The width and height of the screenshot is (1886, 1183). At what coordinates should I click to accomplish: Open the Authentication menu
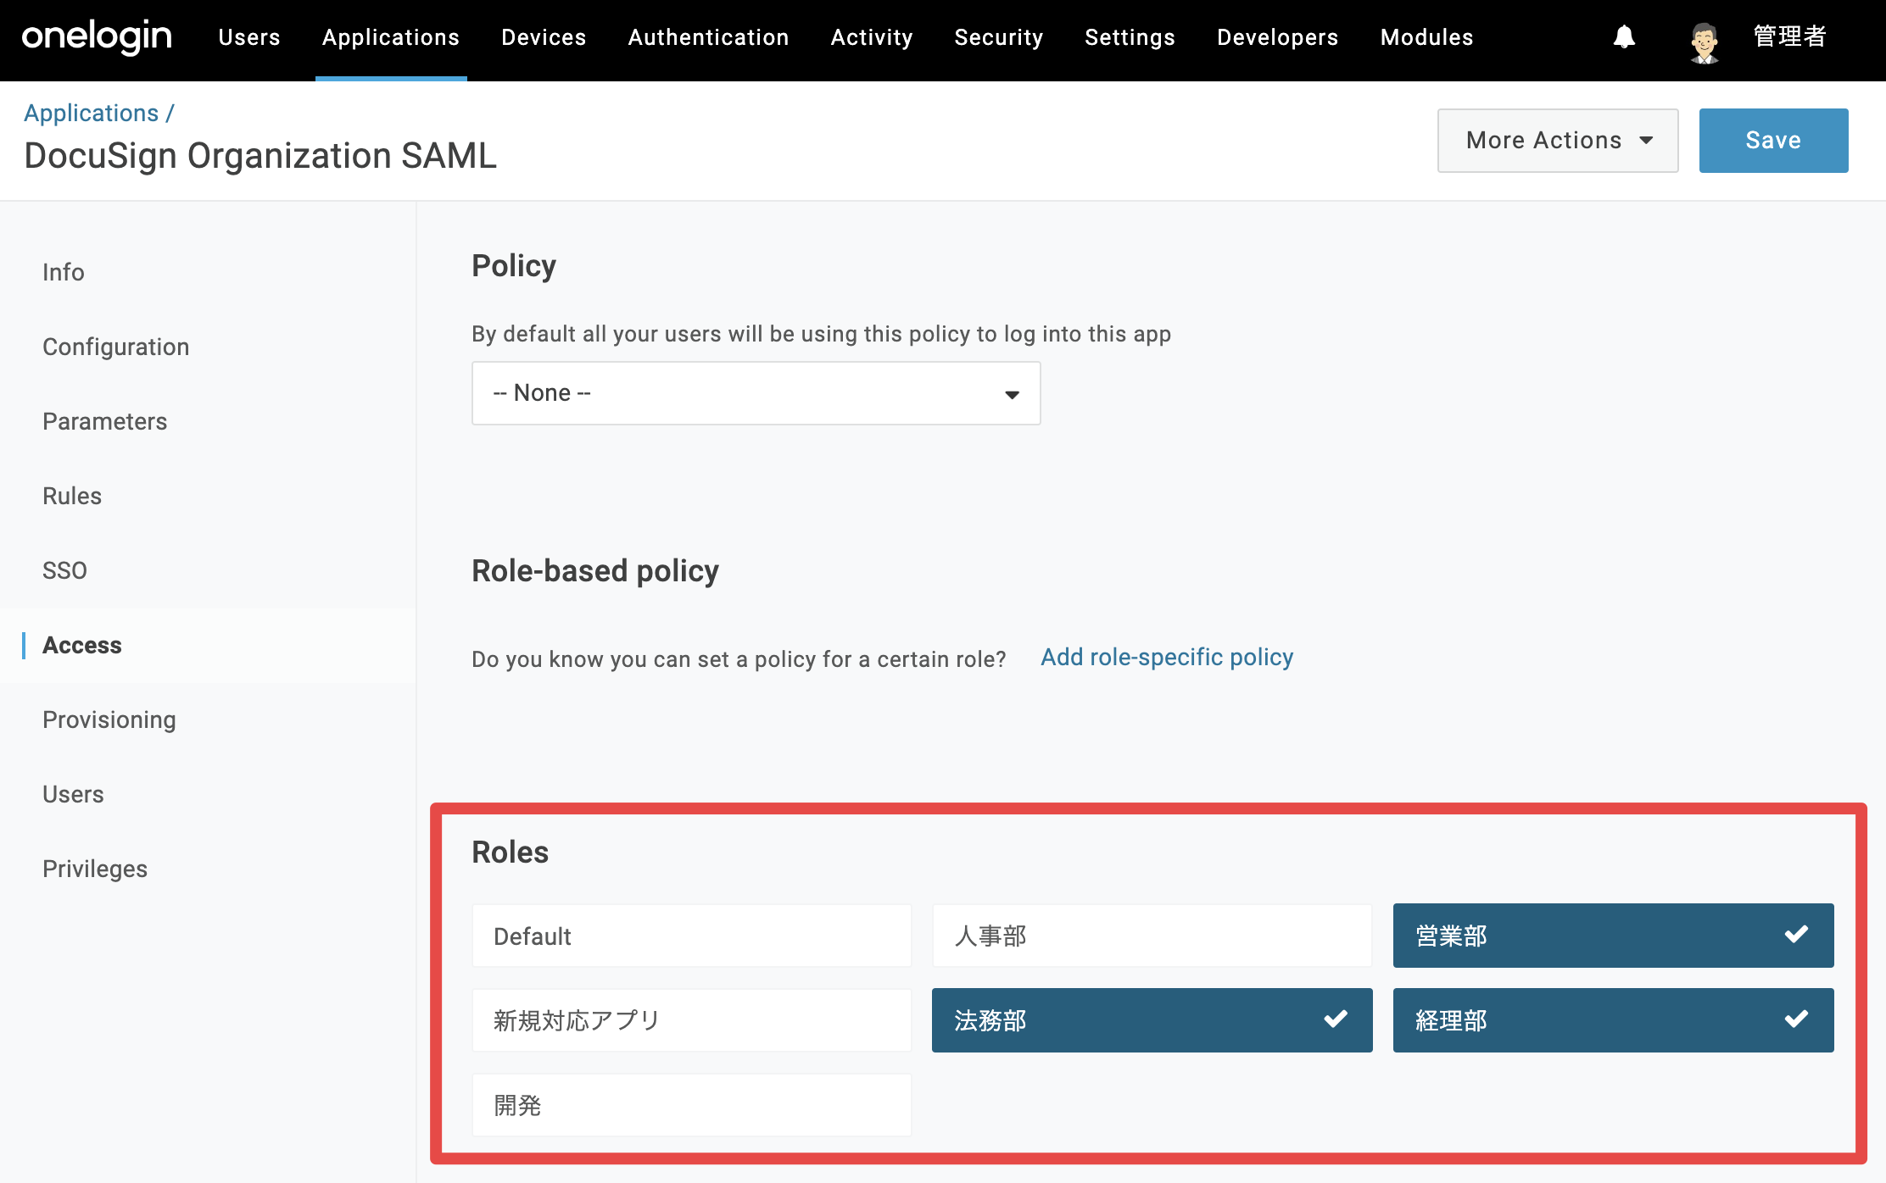pyautogui.click(x=708, y=37)
